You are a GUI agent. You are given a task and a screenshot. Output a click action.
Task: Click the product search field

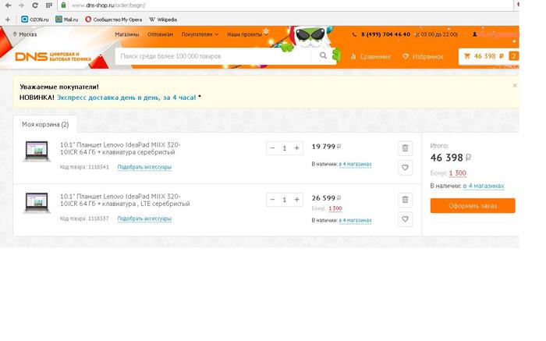[212, 56]
